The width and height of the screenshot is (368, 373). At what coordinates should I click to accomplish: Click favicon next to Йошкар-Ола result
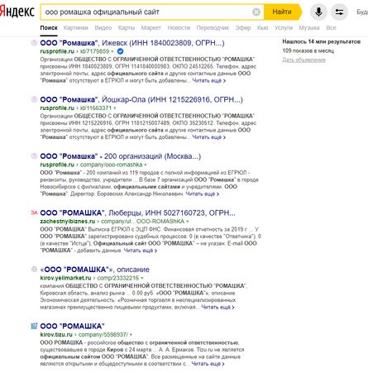pos(34,99)
